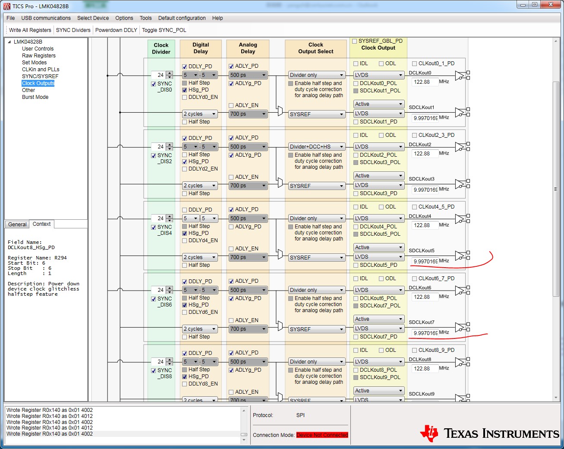This screenshot has height=449, width=564.
Task: Open the Divider+DCC+HS clock output select dropdown
Action: 317,147
